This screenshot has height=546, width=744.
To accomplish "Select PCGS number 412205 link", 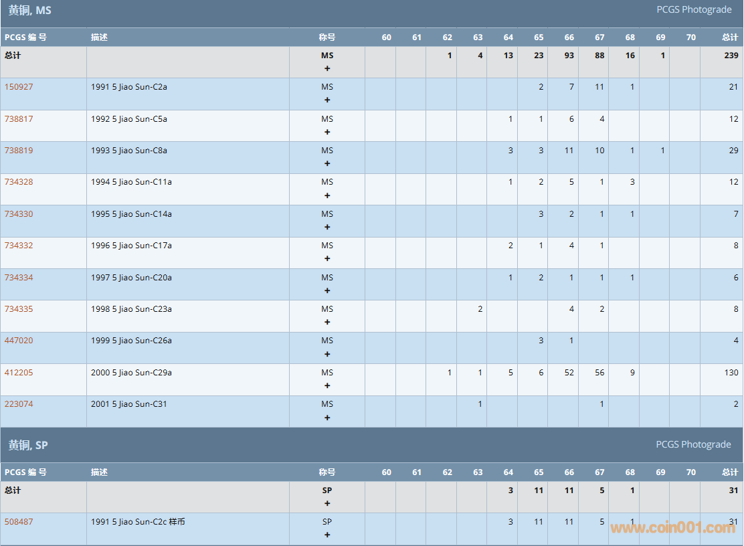I will click(18, 373).
